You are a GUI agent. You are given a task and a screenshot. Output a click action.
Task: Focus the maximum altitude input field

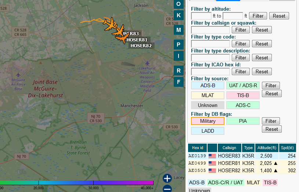233,16
